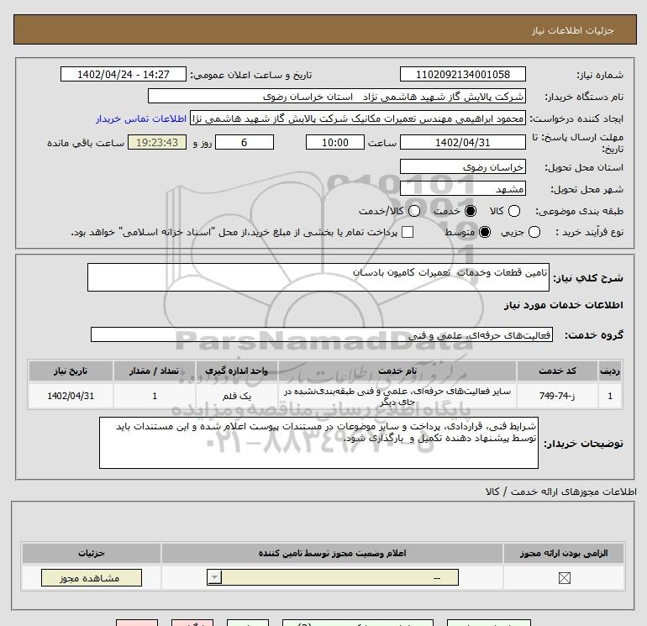Click service code cell ز-74-749
The width and height of the screenshot is (647, 626).
click(x=557, y=396)
